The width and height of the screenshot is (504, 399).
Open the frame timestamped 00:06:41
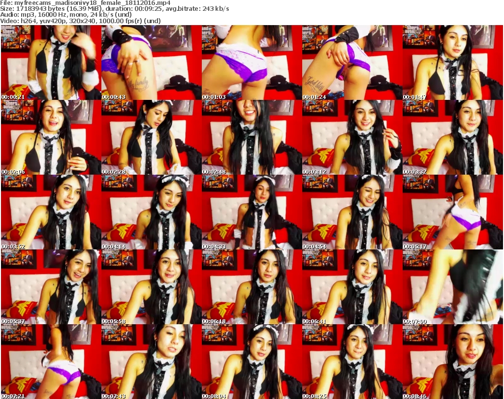coord(351,287)
